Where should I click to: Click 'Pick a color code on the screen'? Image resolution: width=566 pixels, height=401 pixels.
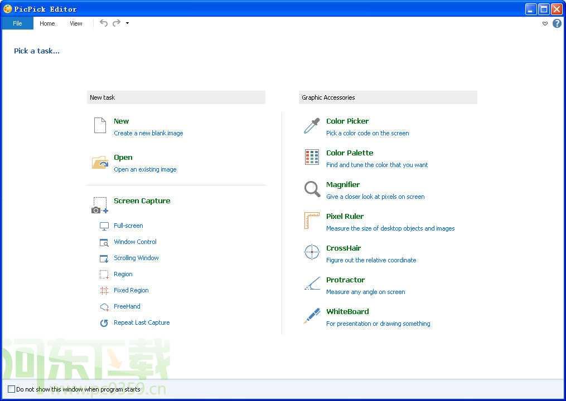click(367, 133)
